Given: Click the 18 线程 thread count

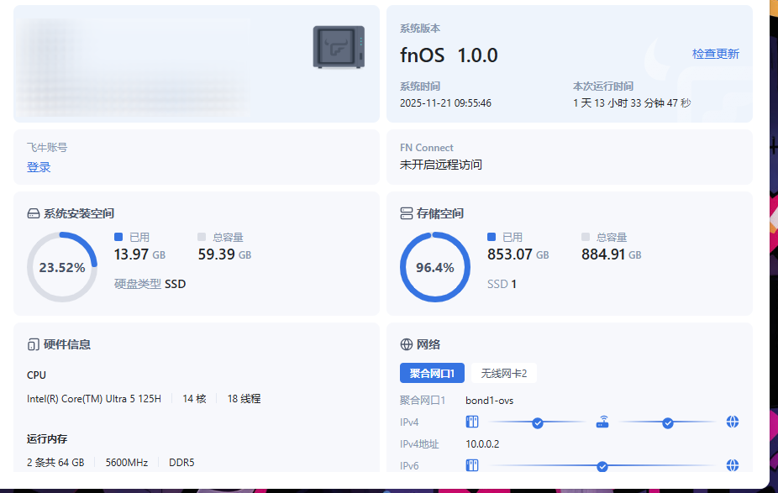Looking at the screenshot, I should [x=244, y=399].
